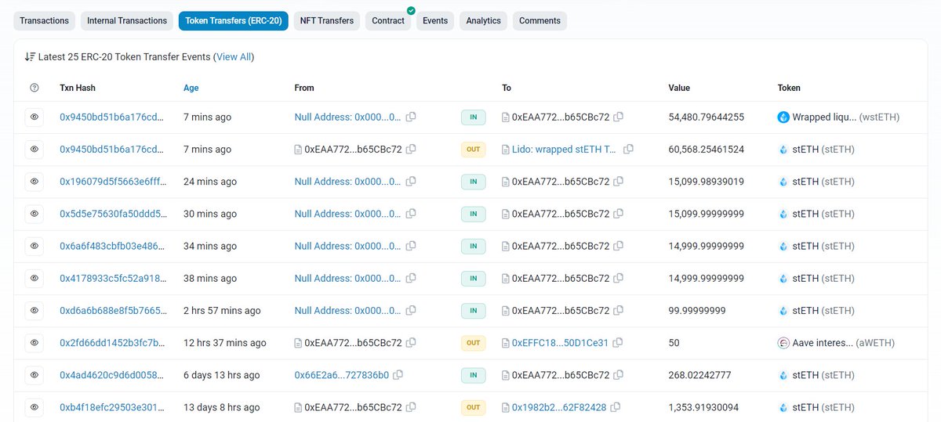This screenshot has height=422, width=941.
Task: Open Wrapped liqu... (wstETH) token
Action: (x=846, y=117)
